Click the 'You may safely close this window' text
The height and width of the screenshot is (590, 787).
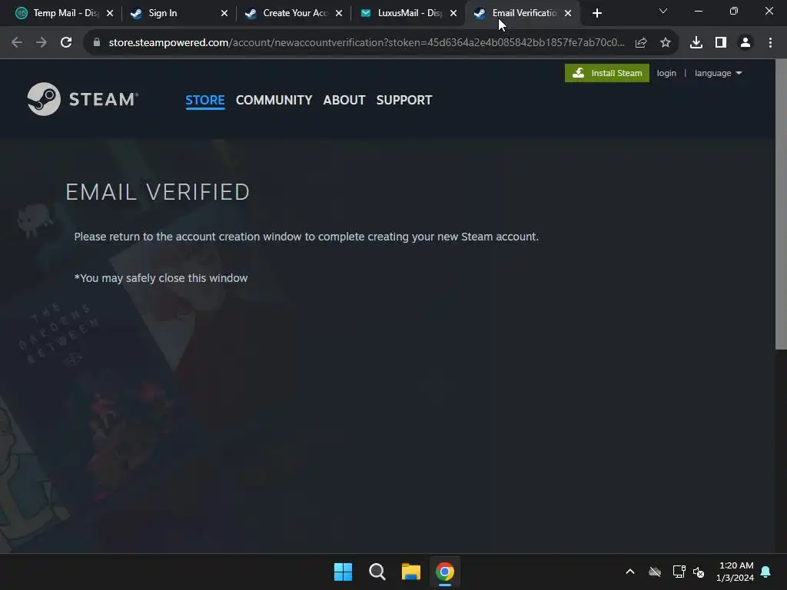pos(161,278)
